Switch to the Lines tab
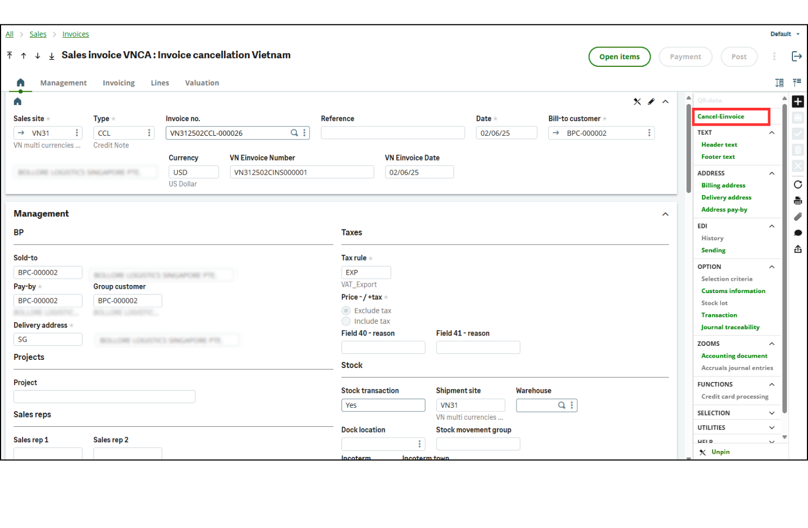Image resolution: width=808 pixels, height=528 pixels. [160, 83]
